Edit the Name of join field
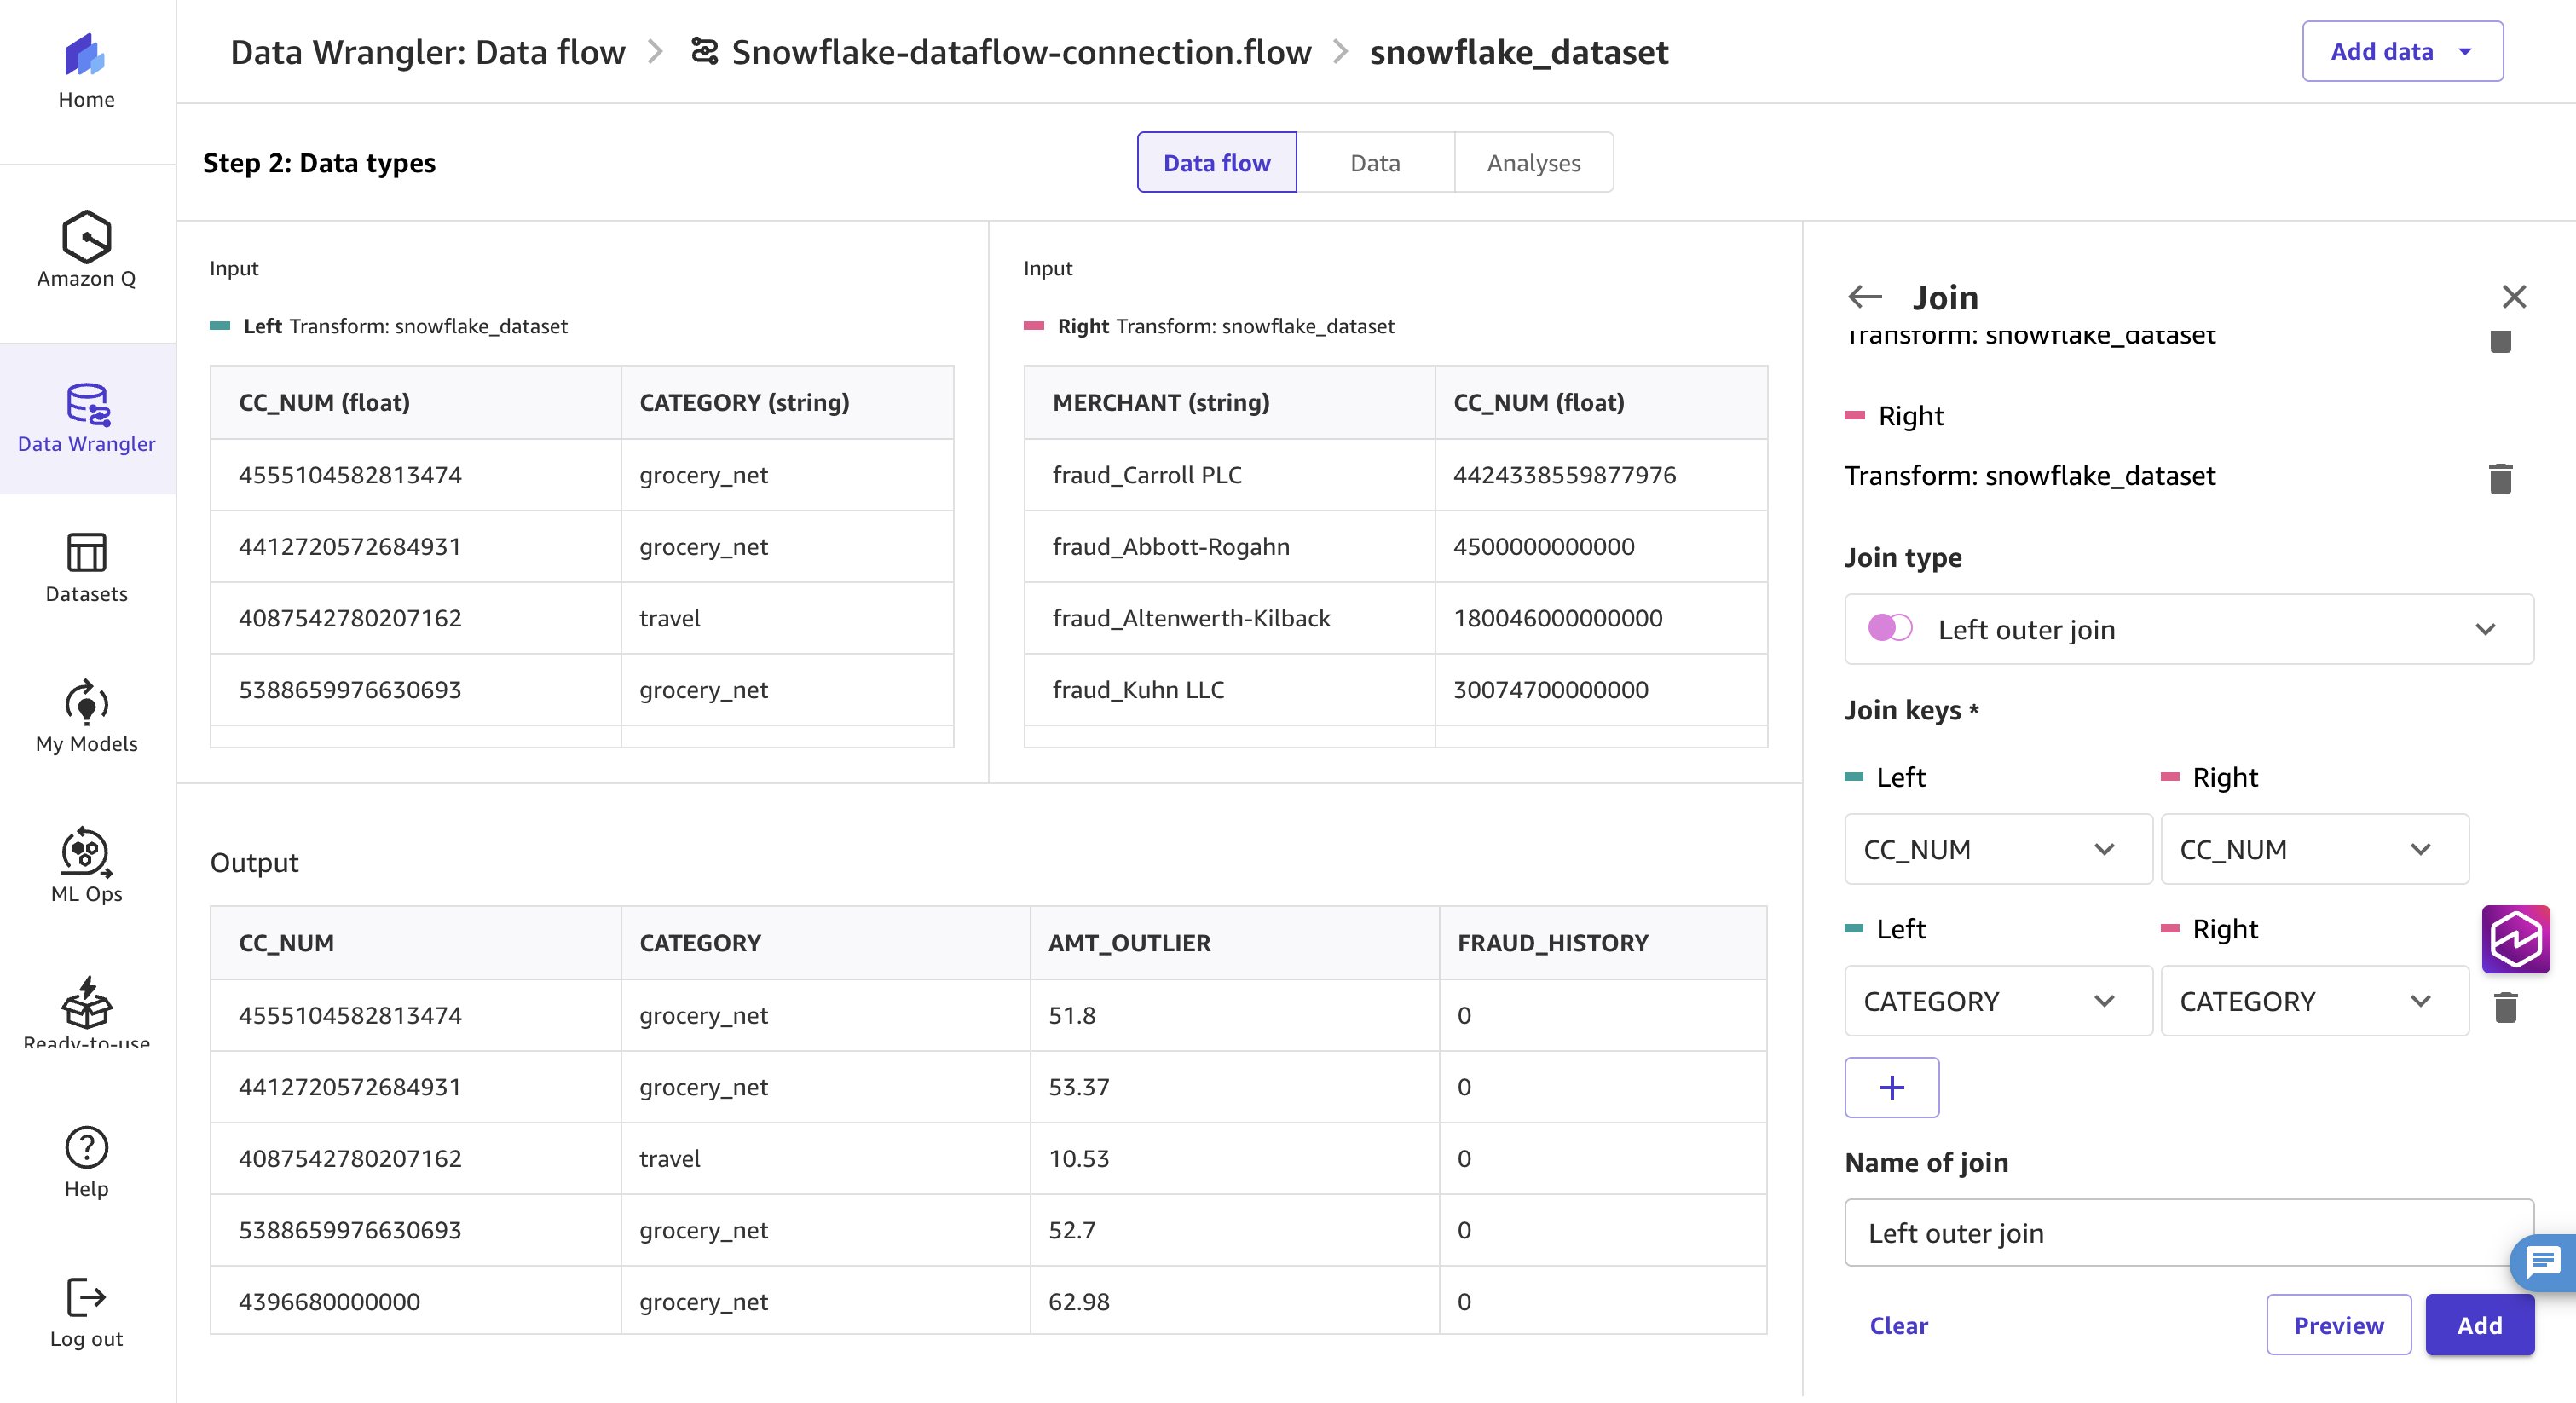The width and height of the screenshot is (2576, 1403). (x=2189, y=1233)
